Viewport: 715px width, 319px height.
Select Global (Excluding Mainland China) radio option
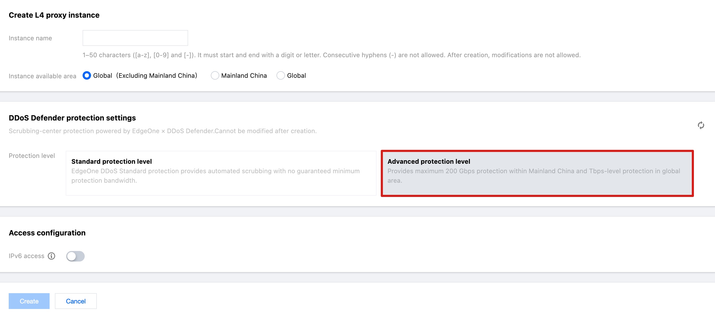click(x=87, y=75)
